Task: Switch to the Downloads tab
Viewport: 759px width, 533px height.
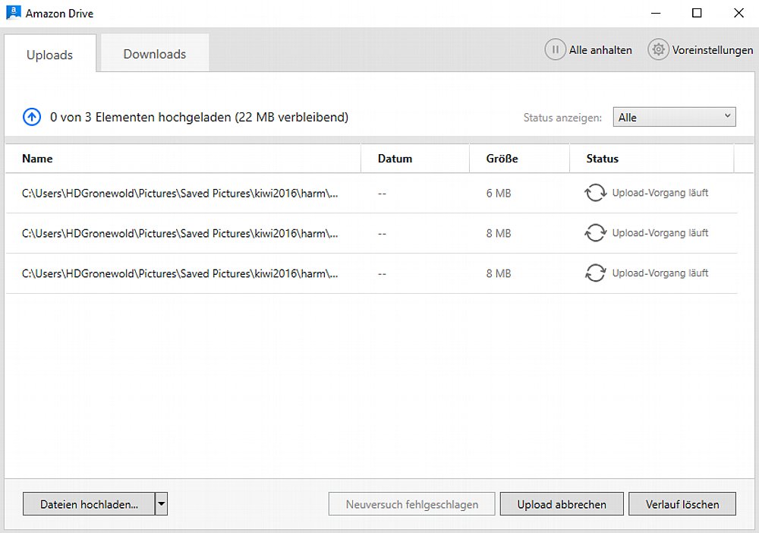Action: click(x=155, y=54)
